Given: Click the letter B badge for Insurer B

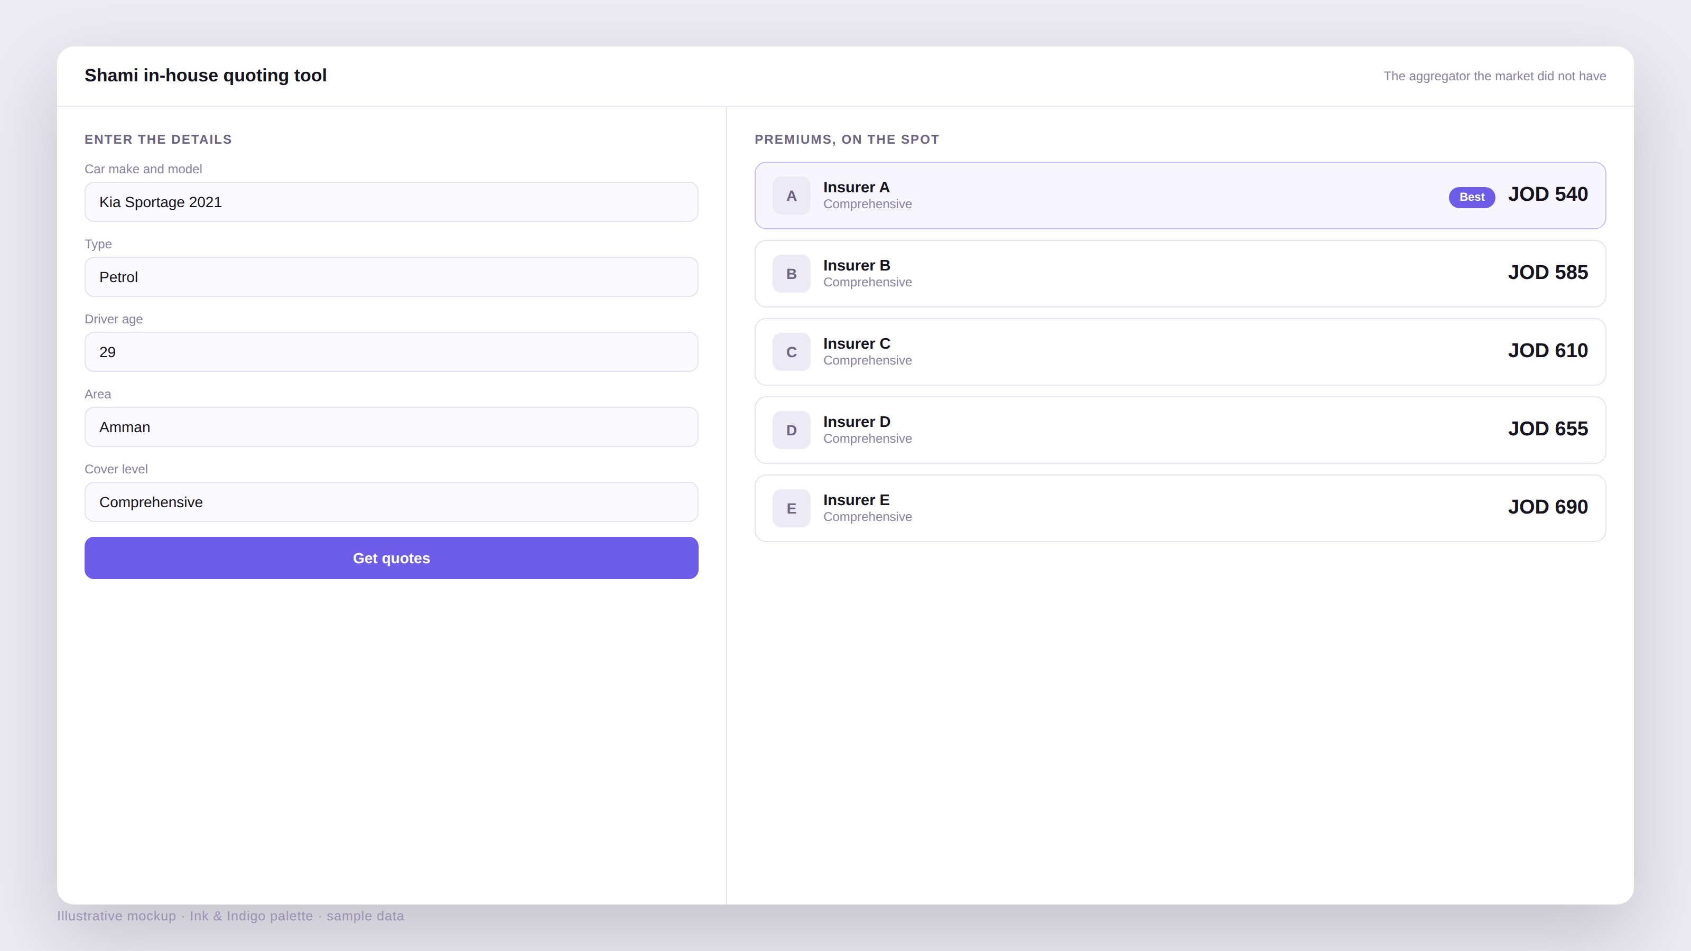Looking at the screenshot, I should click(x=791, y=274).
